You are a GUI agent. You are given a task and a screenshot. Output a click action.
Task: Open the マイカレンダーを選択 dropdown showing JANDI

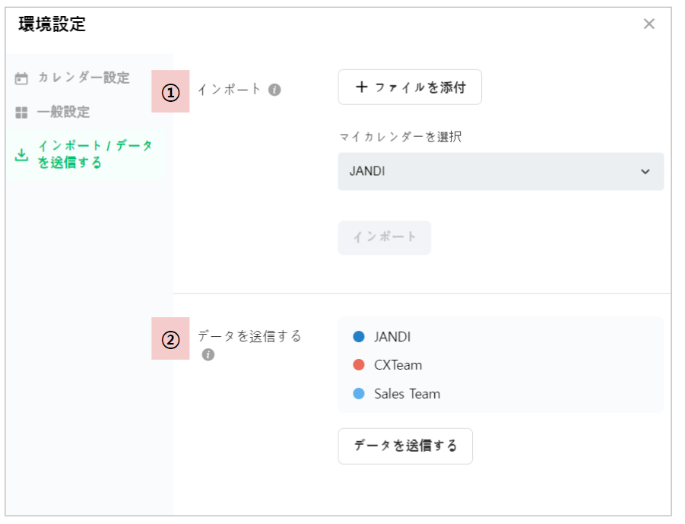(500, 171)
